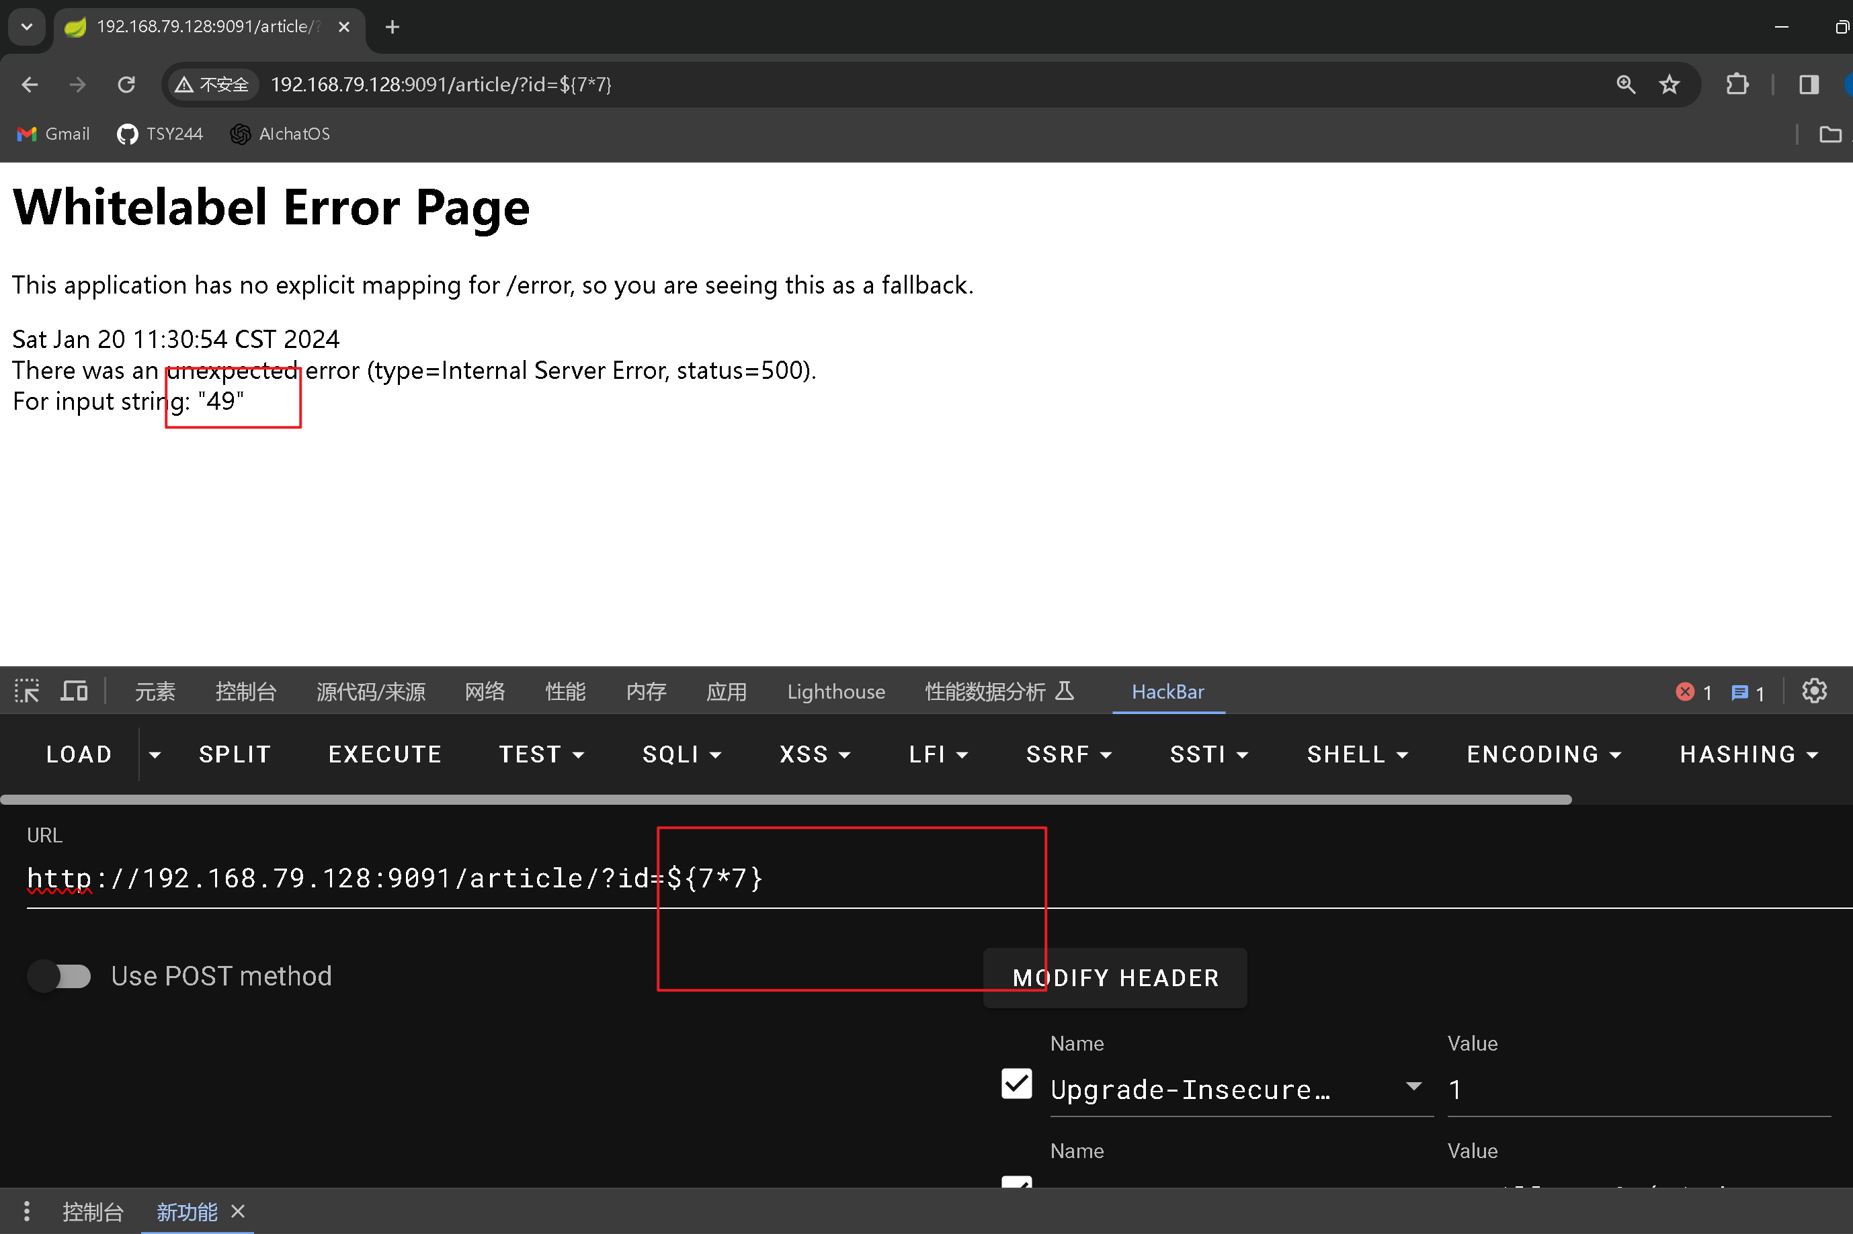
Task: Activate the DevTools element inspector icon
Action: 27,692
